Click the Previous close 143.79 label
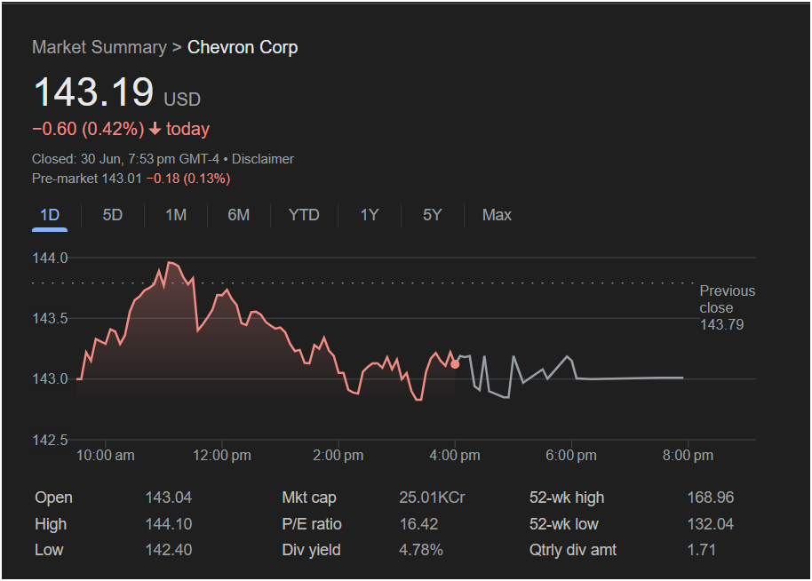 pos(727,307)
